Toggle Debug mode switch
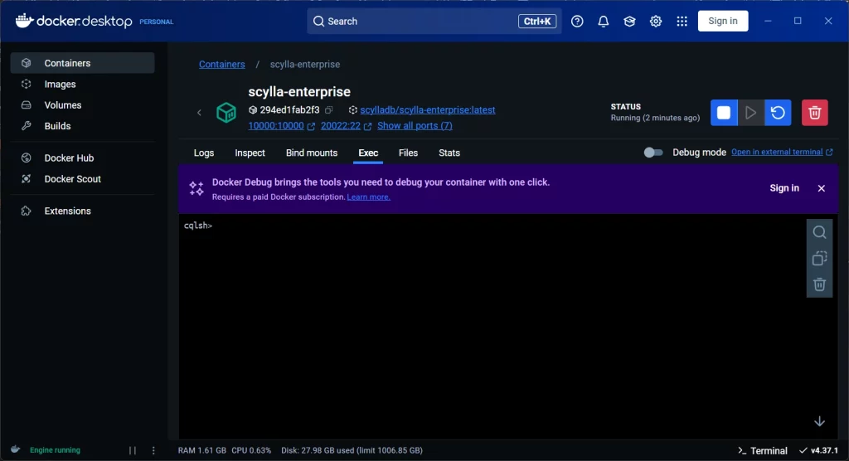The height and width of the screenshot is (461, 849). pyautogui.click(x=653, y=153)
